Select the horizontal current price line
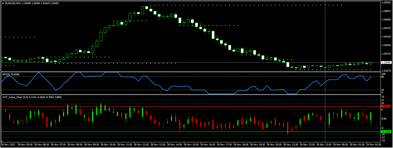The height and width of the screenshot is (148, 393). point(208,63)
